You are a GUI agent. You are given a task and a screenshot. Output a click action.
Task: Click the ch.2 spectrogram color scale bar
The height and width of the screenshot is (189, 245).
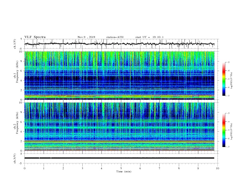click(224, 130)
